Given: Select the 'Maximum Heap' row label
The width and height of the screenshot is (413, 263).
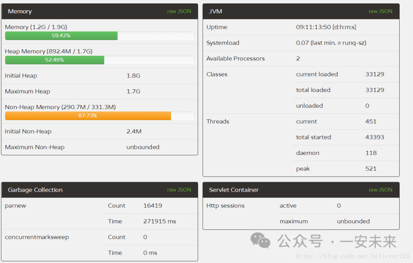Looking at the screenshot, I should pos(28,92).
